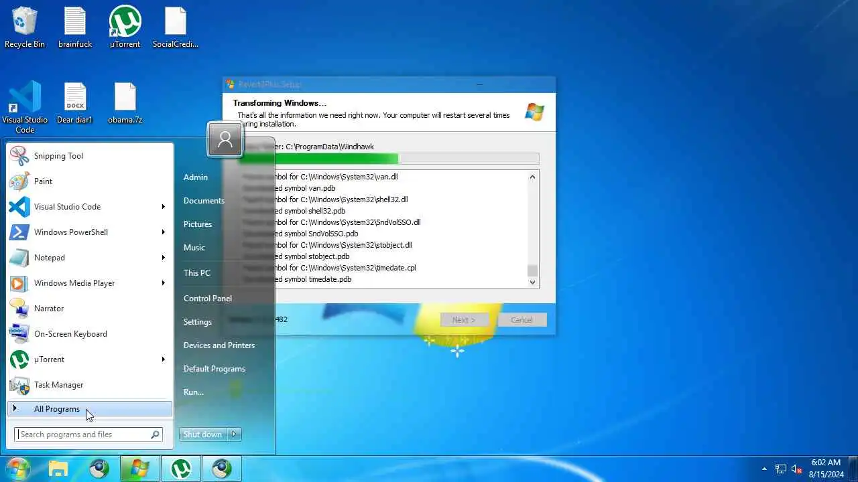Image resolution: width=858 pixels, height=482 pixels.
Task: Select the SocialCredi... desktop file
Action: tap(176, 27)
